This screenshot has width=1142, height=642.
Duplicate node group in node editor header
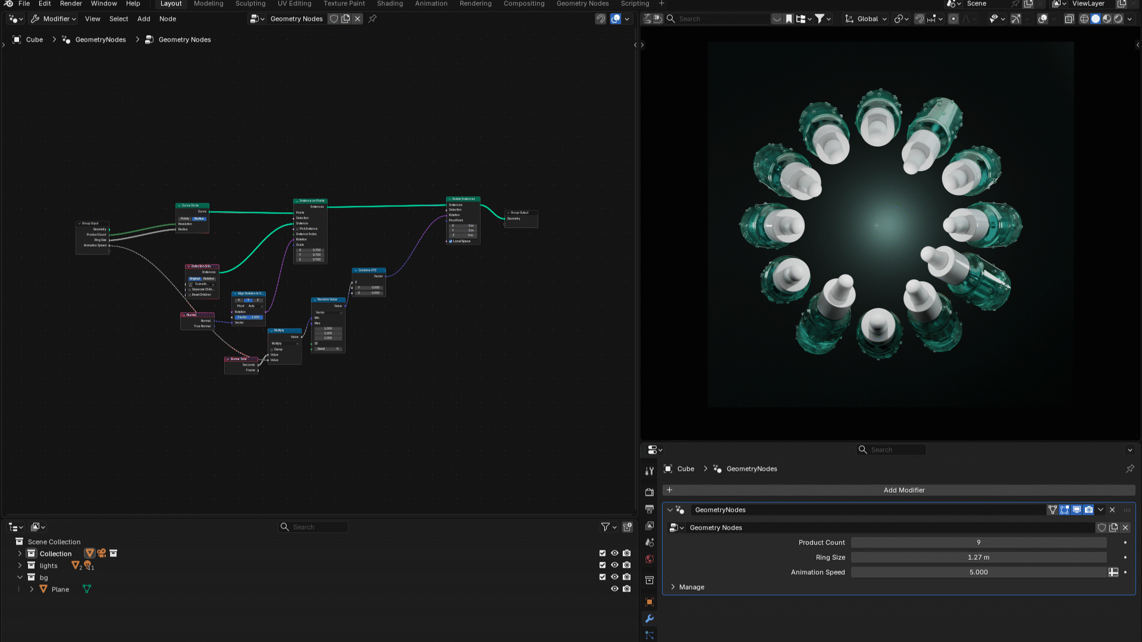coord(346,18)
